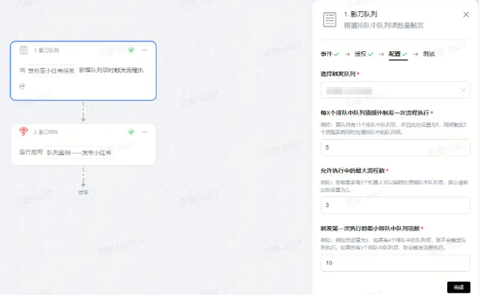483x298 pixels.
Task: Switch to the 事件 step tab
Action: (x=330, y=54)
